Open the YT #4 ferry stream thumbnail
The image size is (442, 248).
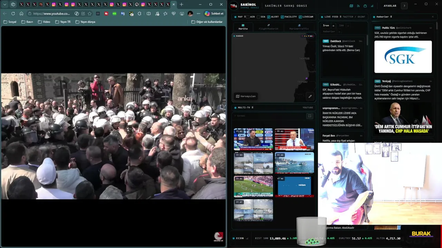(x=295, y=163)
